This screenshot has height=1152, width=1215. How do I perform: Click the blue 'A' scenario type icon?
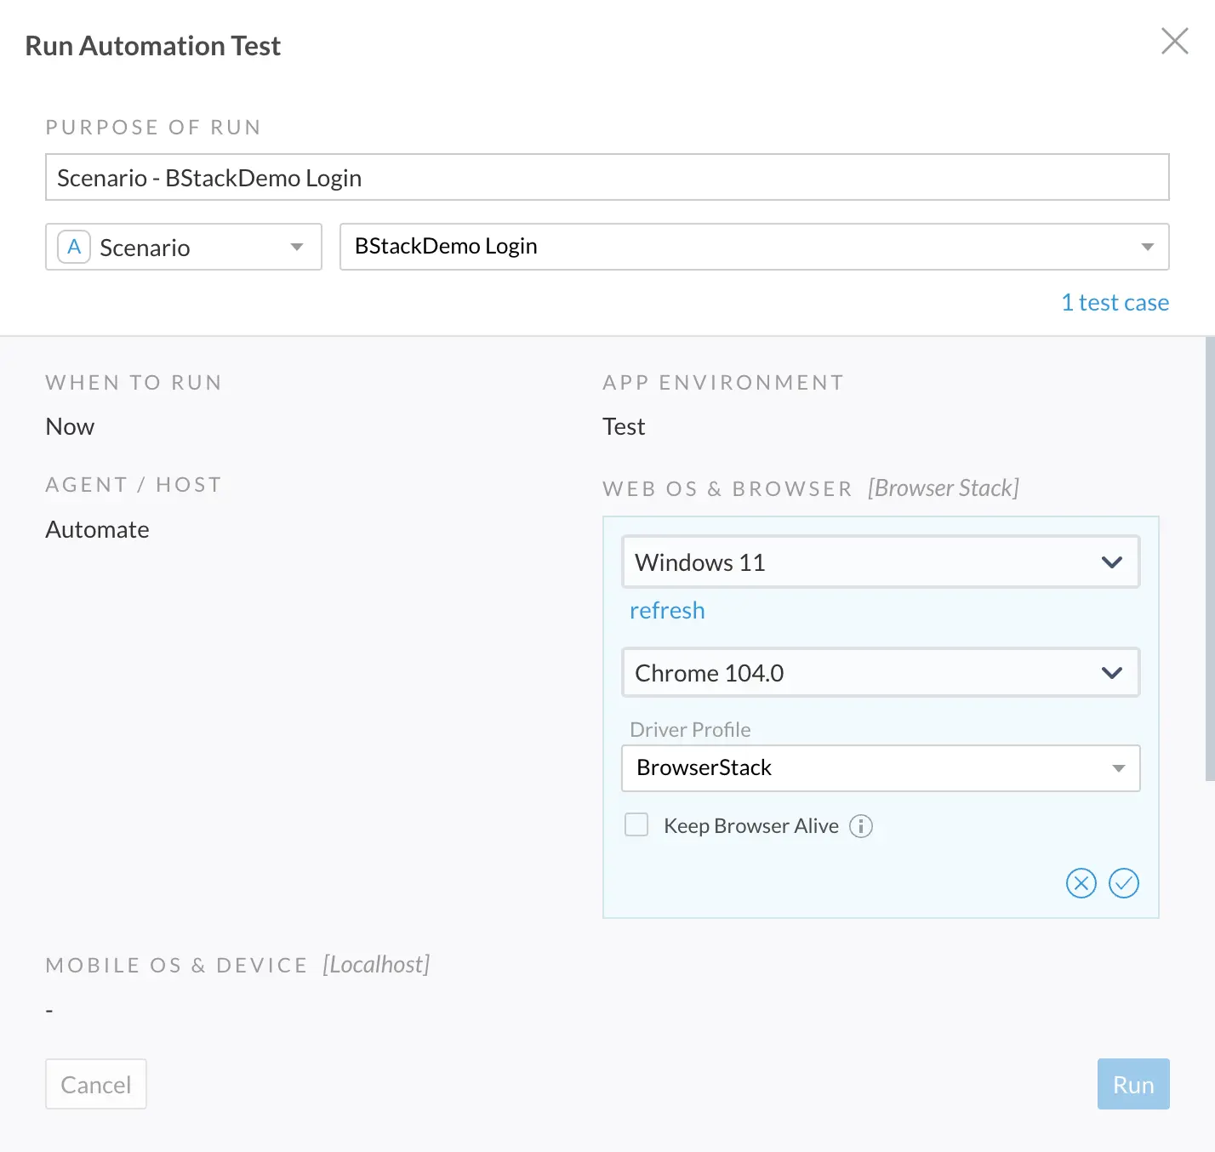pyautogui.click(x=74, y=248)
